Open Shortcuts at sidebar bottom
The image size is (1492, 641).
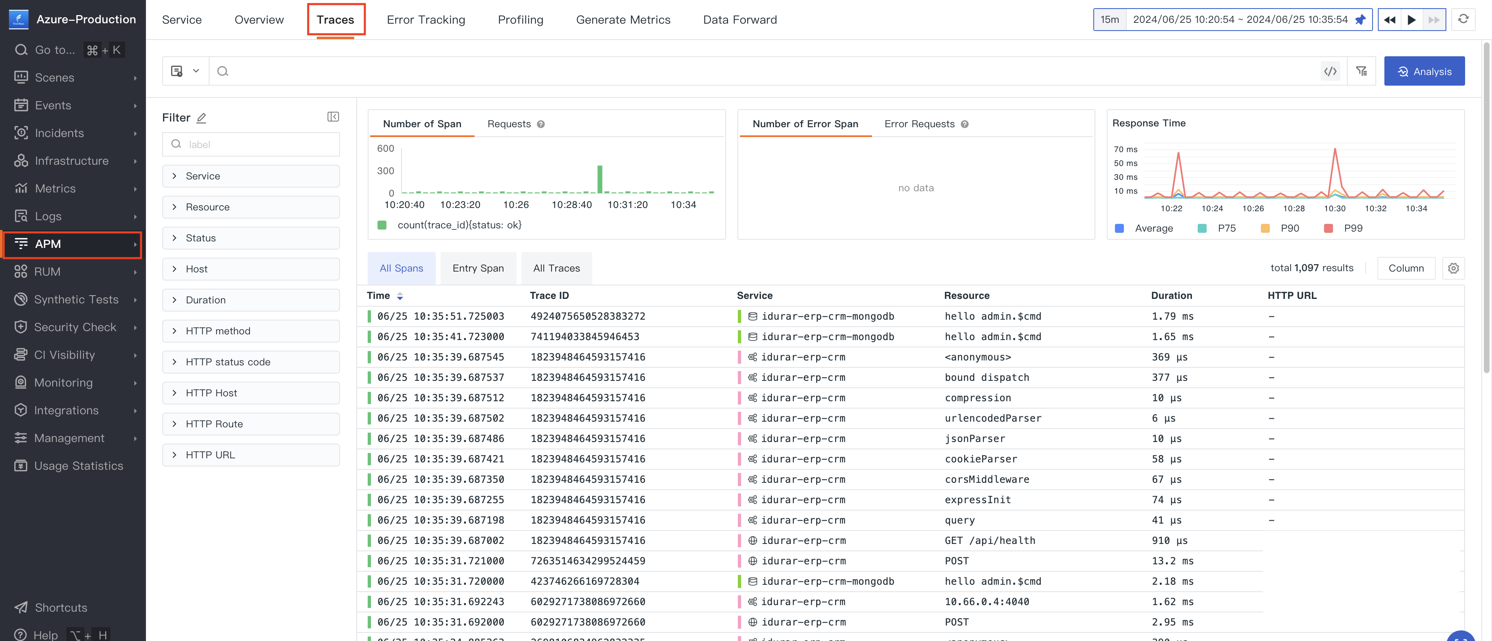[x=51, y=608]
